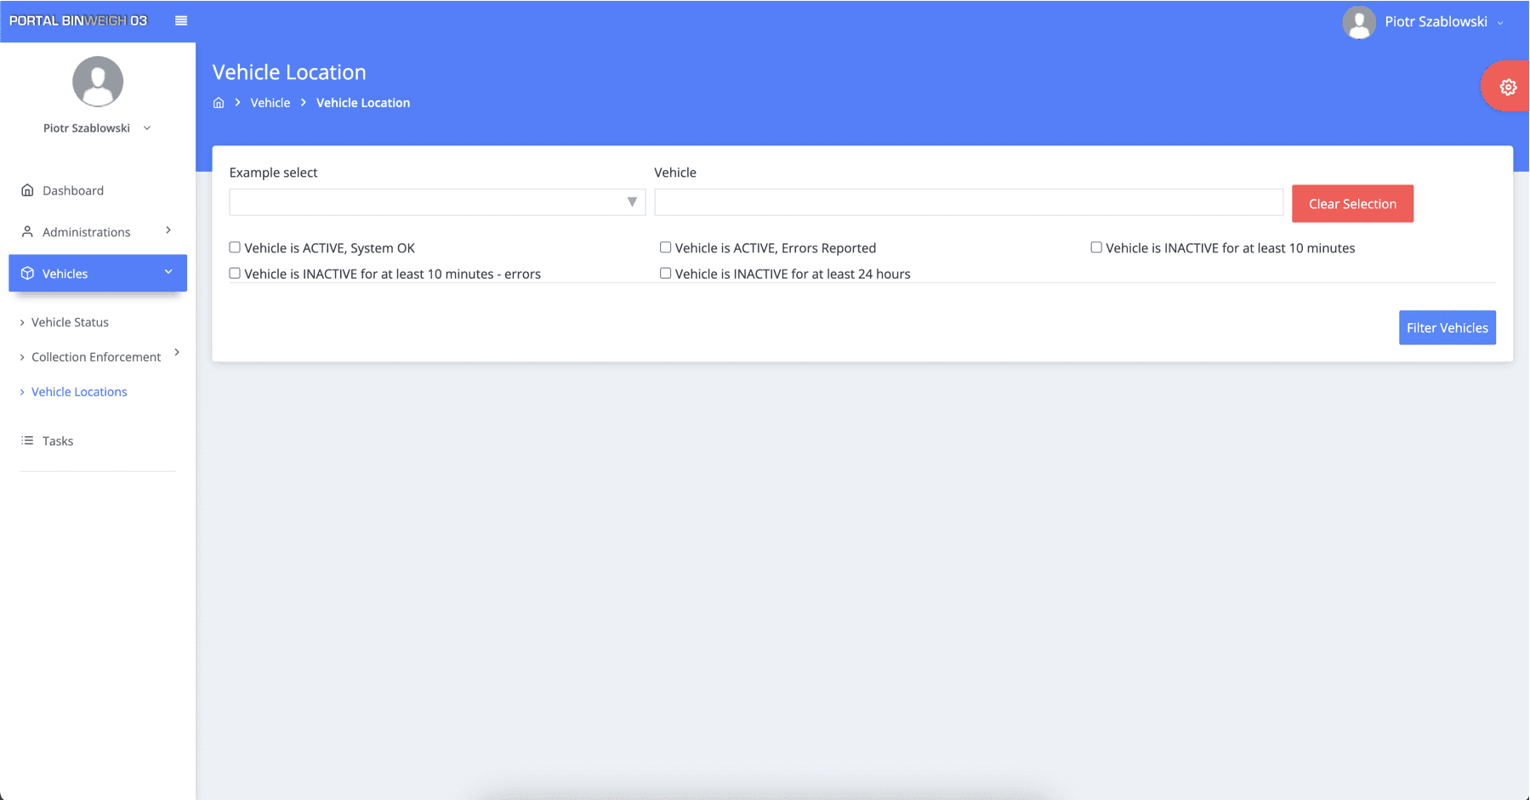This screenshot has width=1530, height=800.
Task: Click the PORTAL BINWEIGH 03 logo
Action: coord(78,20)
